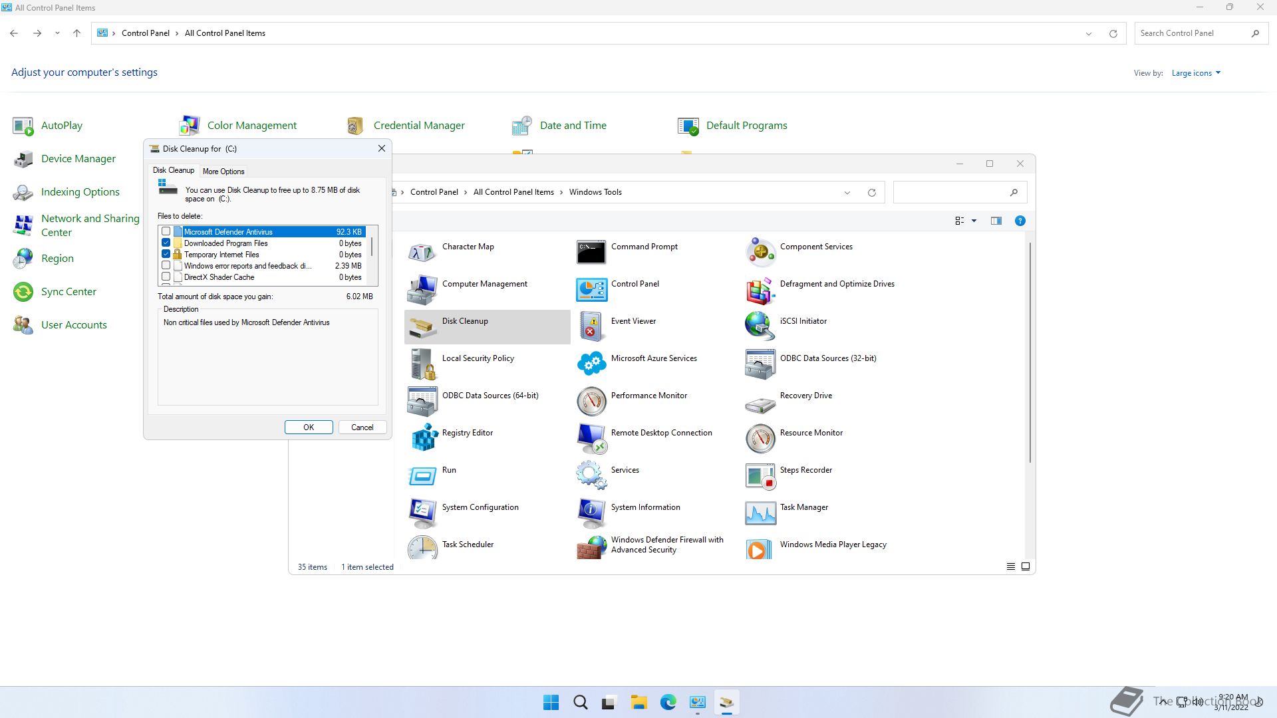Open the View by Large icons dropdown

pos(1196,73)
